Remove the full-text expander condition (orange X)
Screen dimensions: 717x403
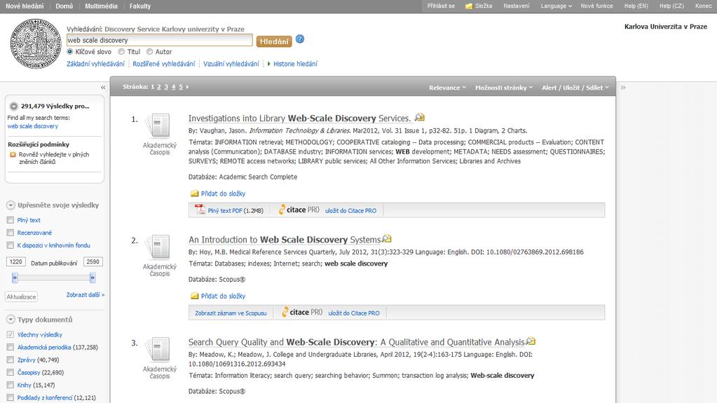(13, 155)
